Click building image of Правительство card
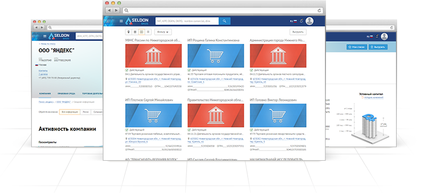 [x=216, y=115]
